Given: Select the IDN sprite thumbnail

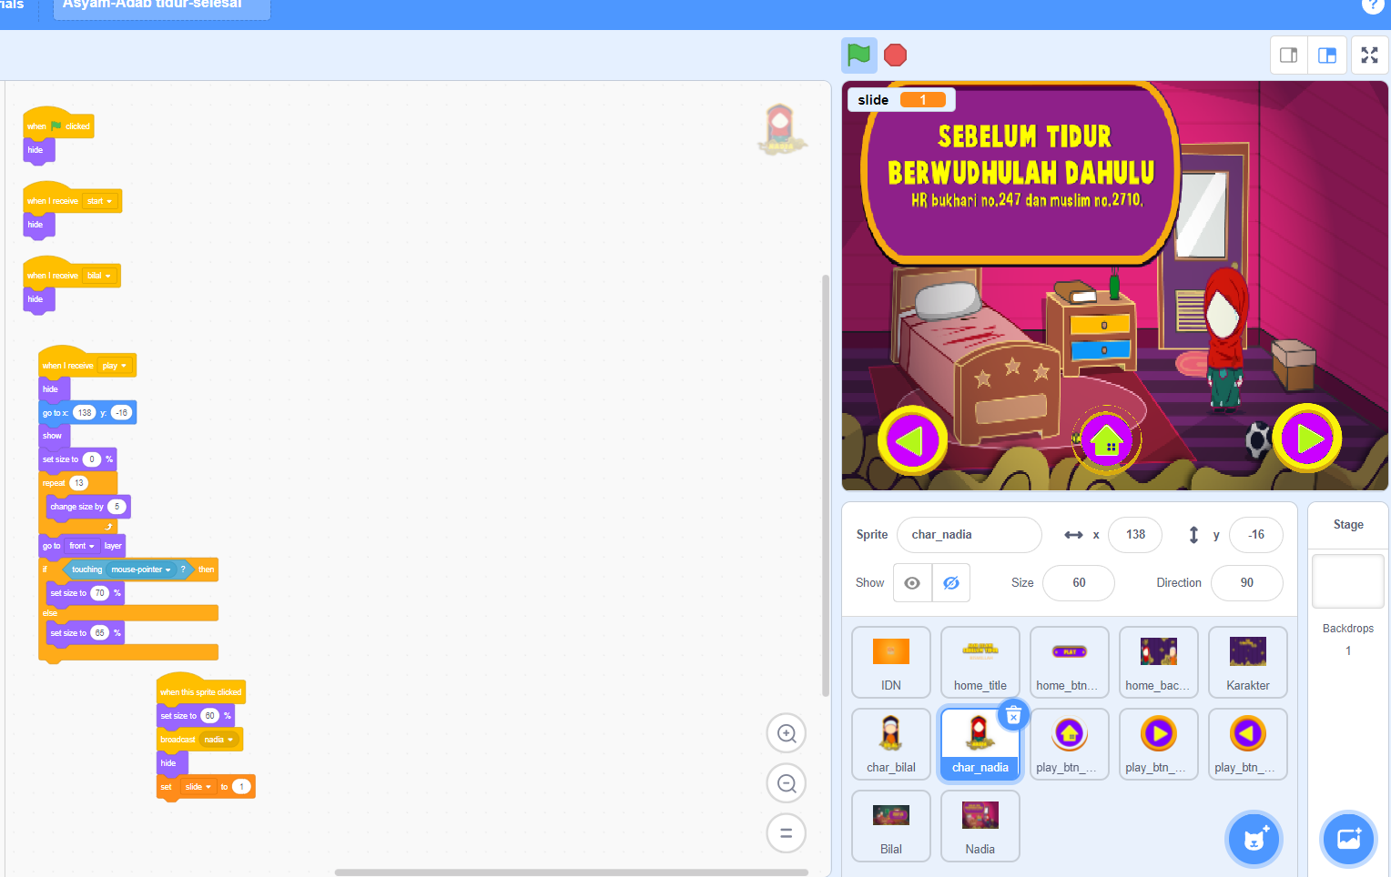Looking at the screenshot, I should click(x=890, y=661).
